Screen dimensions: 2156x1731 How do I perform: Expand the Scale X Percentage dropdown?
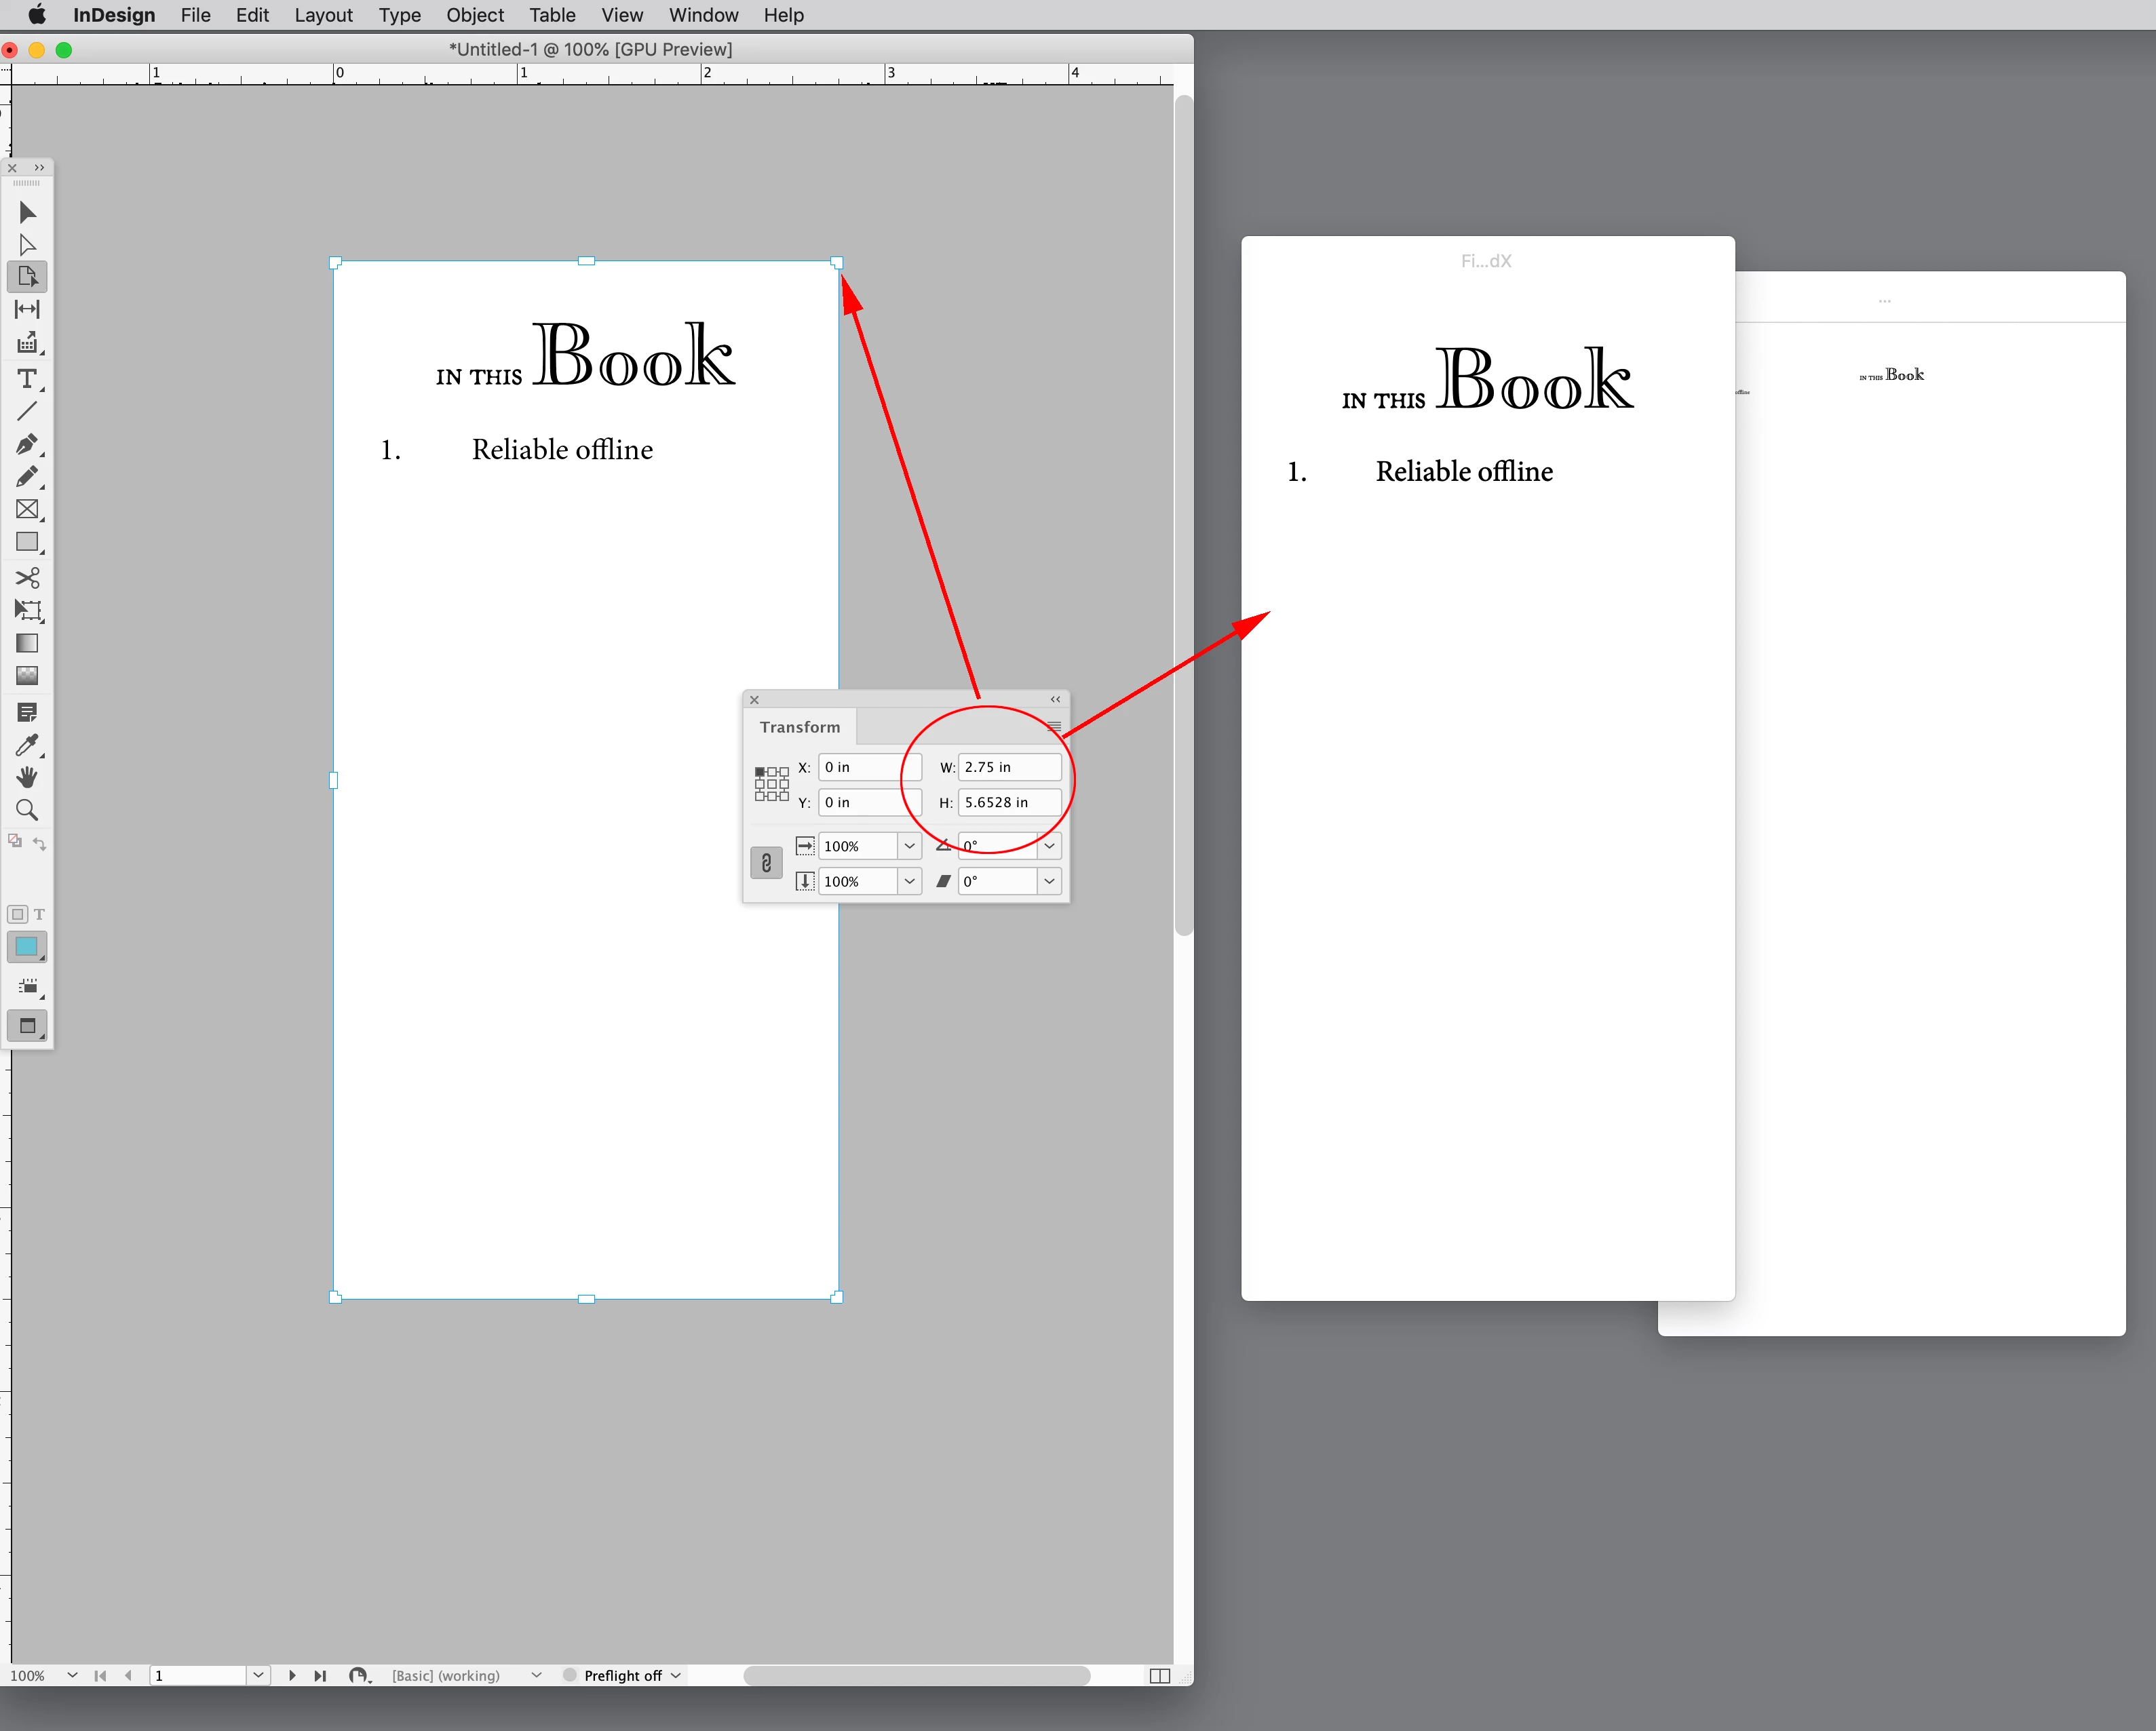click(x=909, y=846)
